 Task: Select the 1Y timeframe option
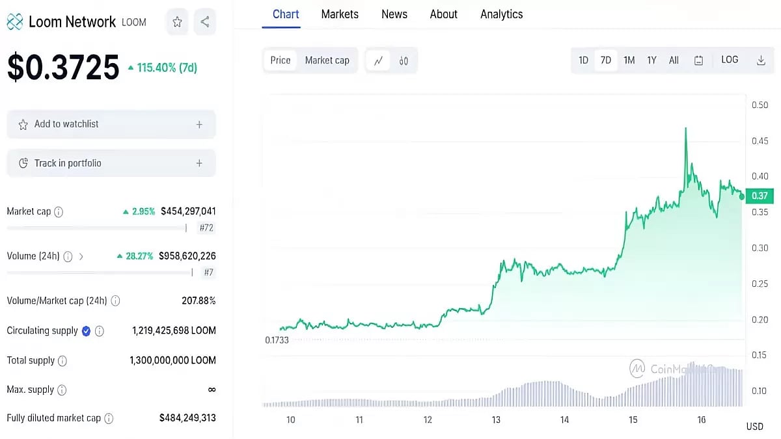(651, 60)
